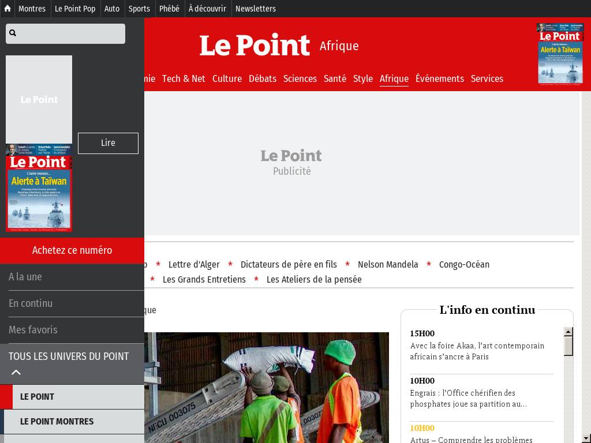Viewport: 591px width, 443px height.
Task: Open the Taiwan magazine cover in sidebar
Action: (x=39, y=187)
